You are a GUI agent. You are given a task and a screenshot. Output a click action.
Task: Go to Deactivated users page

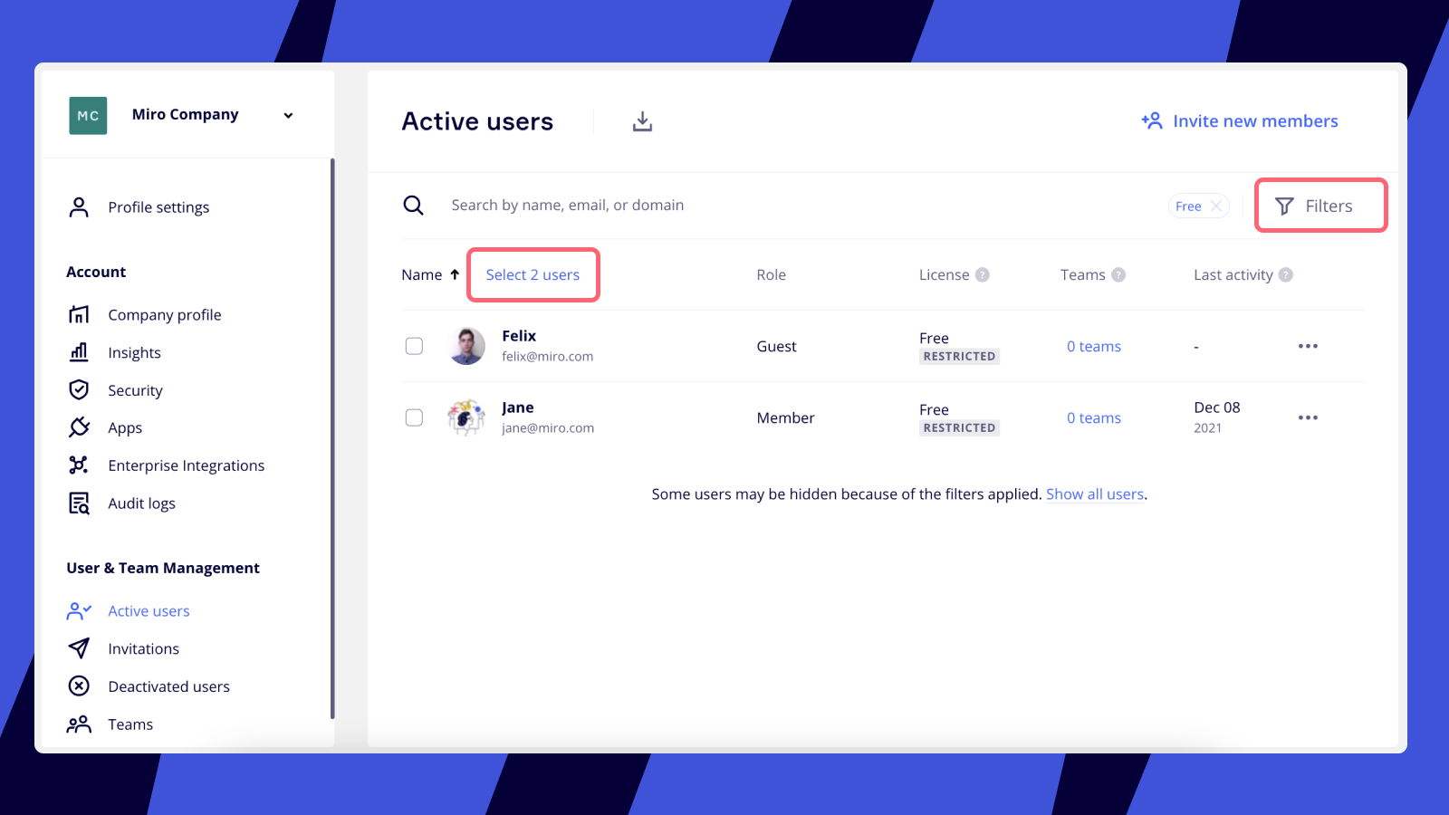pyautogui.click(x=168, y=686)
